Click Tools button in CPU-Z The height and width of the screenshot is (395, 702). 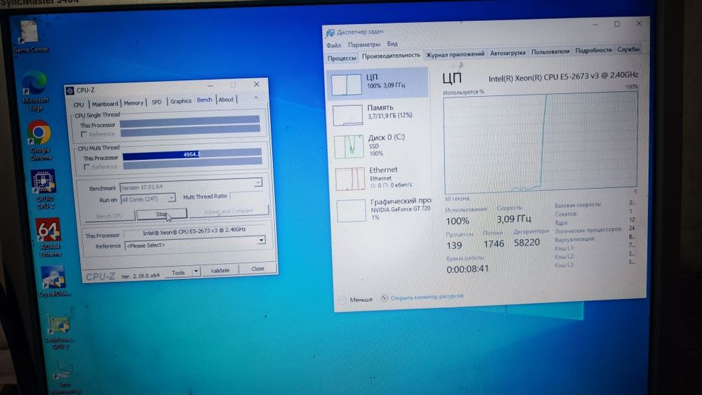[178, 272]
